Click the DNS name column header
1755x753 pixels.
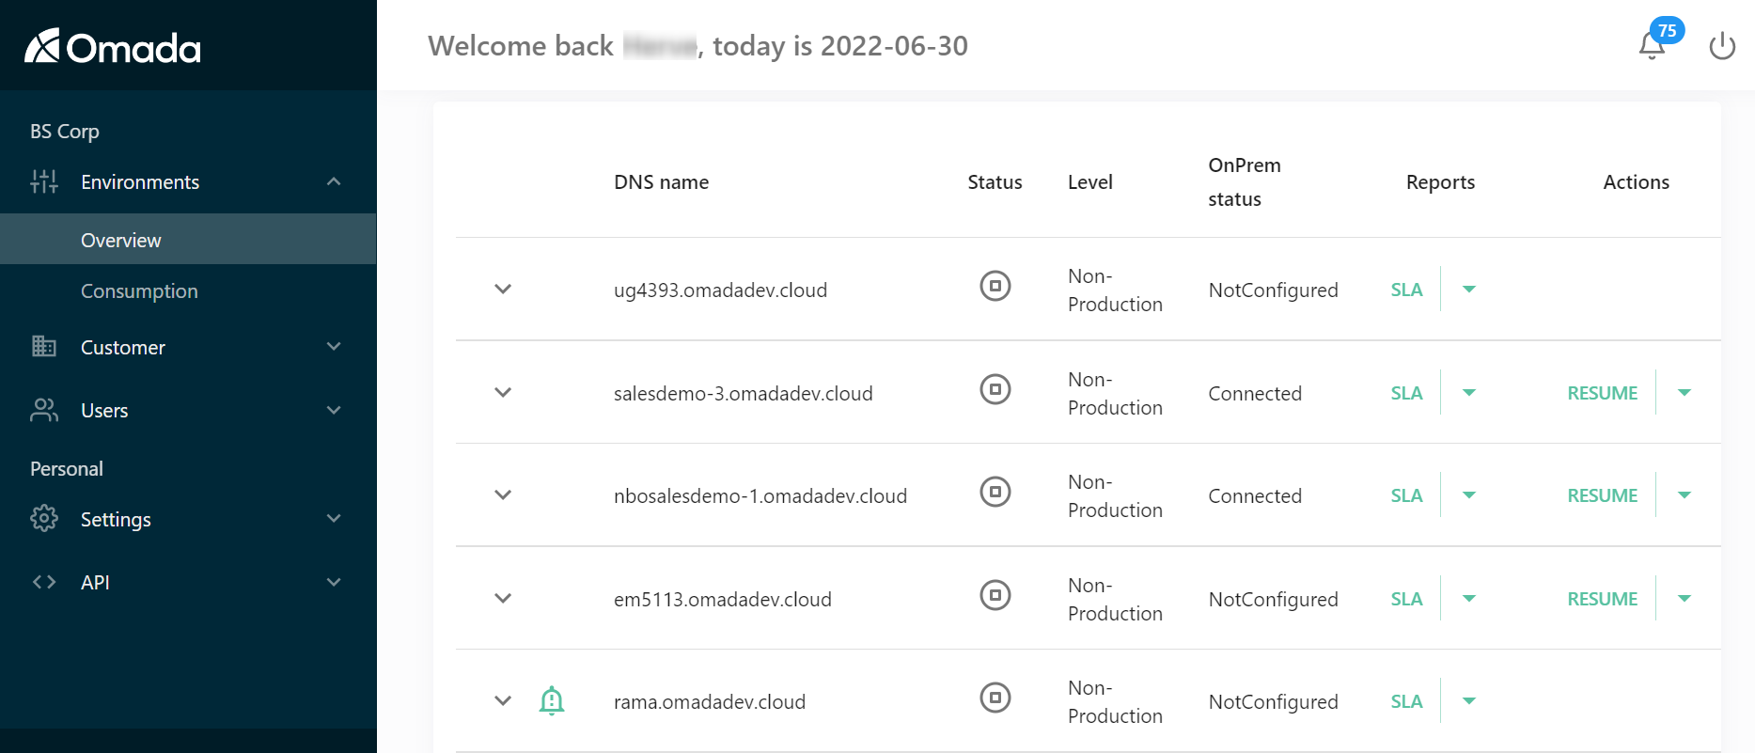662,182
